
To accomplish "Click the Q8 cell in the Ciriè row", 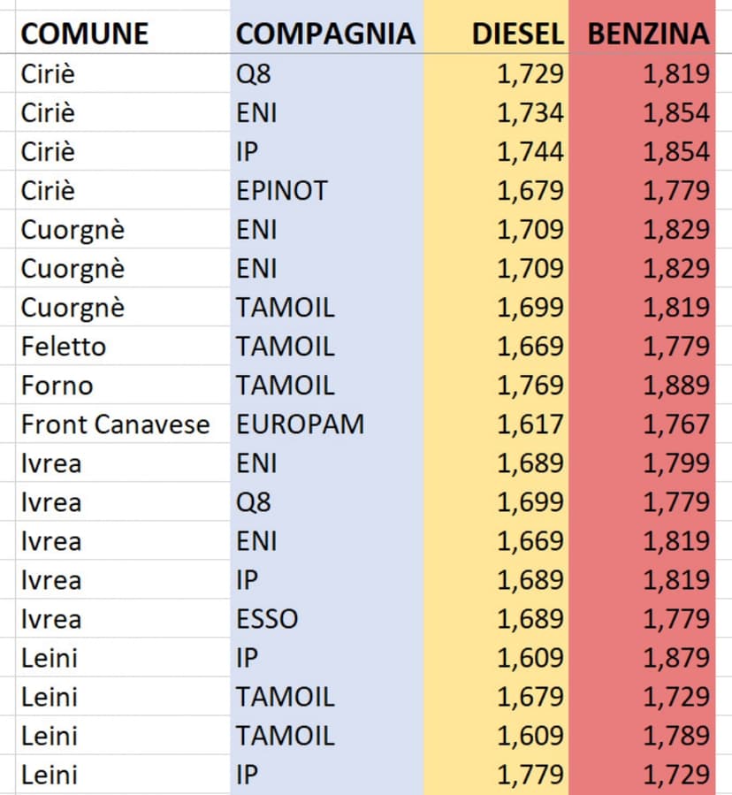I will [x=253, y=73].
